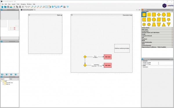Select the octagon shape in palette
Image resolution: width=174 pixels, height=108 pixels.
[154, 20]
